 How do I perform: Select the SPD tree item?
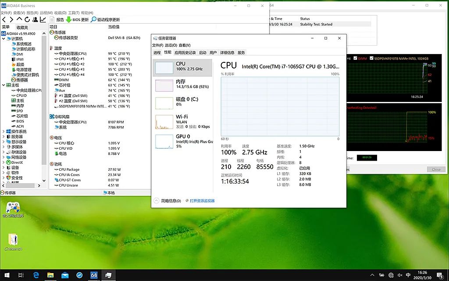point(17,111)
